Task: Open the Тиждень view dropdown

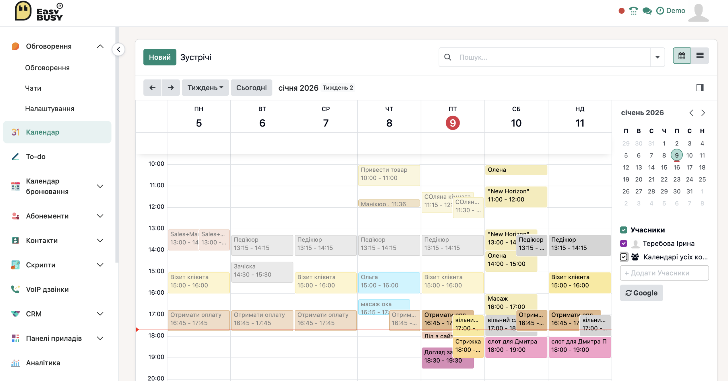Action: [205, 88]
